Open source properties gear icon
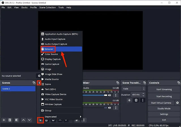Viewport: 181px width, 127px height. pyautogui.click(x=39, y=76)
